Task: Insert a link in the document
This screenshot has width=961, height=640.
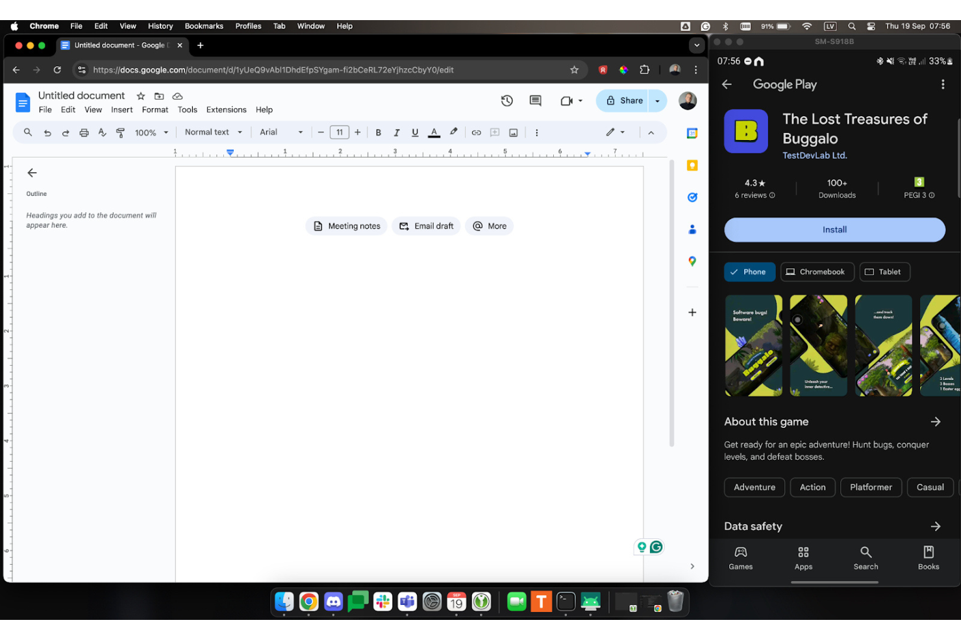Action: point(476,132)
